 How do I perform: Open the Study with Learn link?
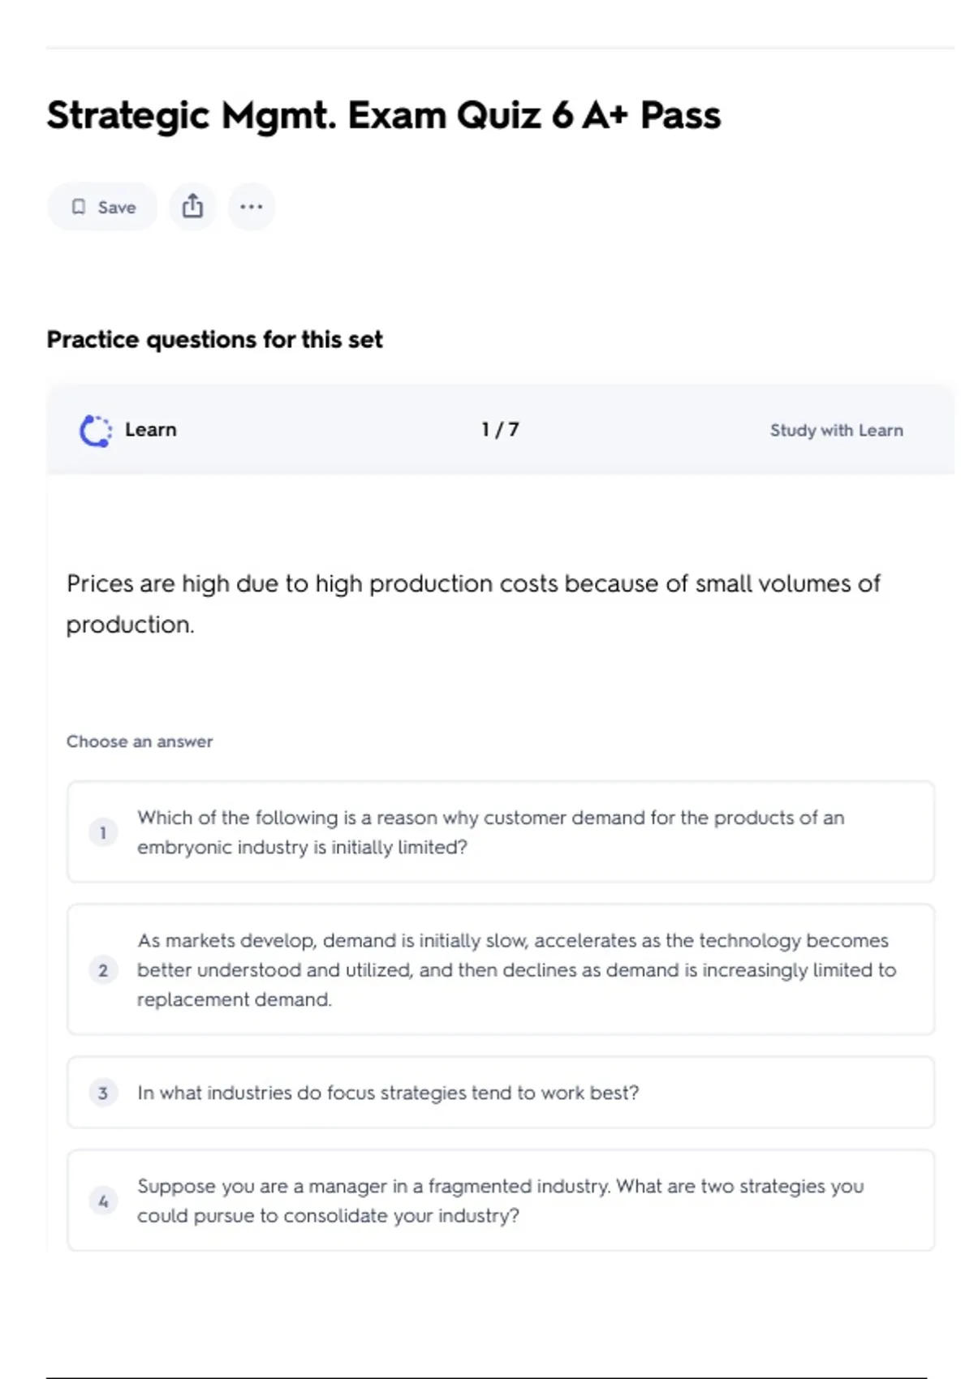pos(836,431)
